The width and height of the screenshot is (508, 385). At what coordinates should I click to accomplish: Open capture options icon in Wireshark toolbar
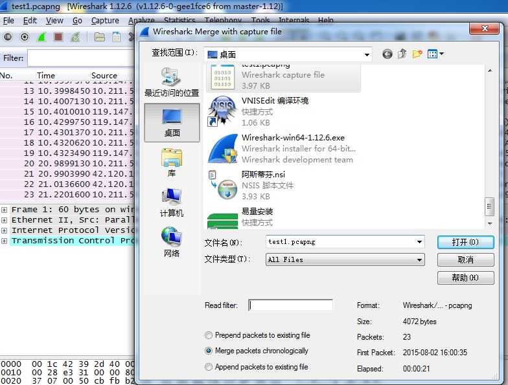(x=25, y=38)
